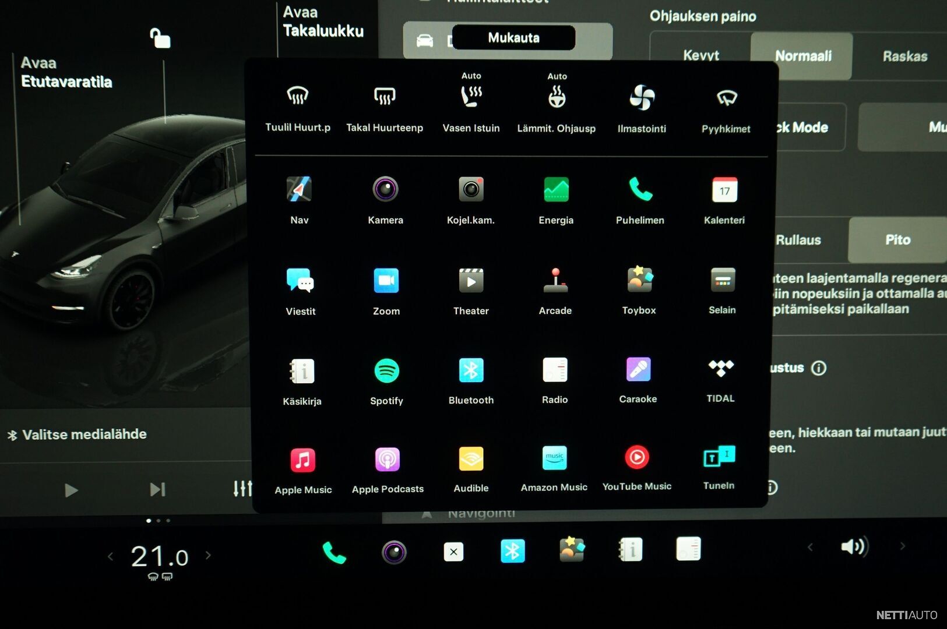Toggle the windshield defrost (Tuulil Huurt.p)
Screen dimensions: 947x629
pyautogui.click(x=298, y=108)
